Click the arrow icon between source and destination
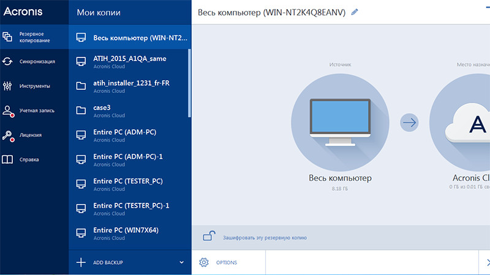The height and width of the screenshot is (275, 490). coord(409,123)
